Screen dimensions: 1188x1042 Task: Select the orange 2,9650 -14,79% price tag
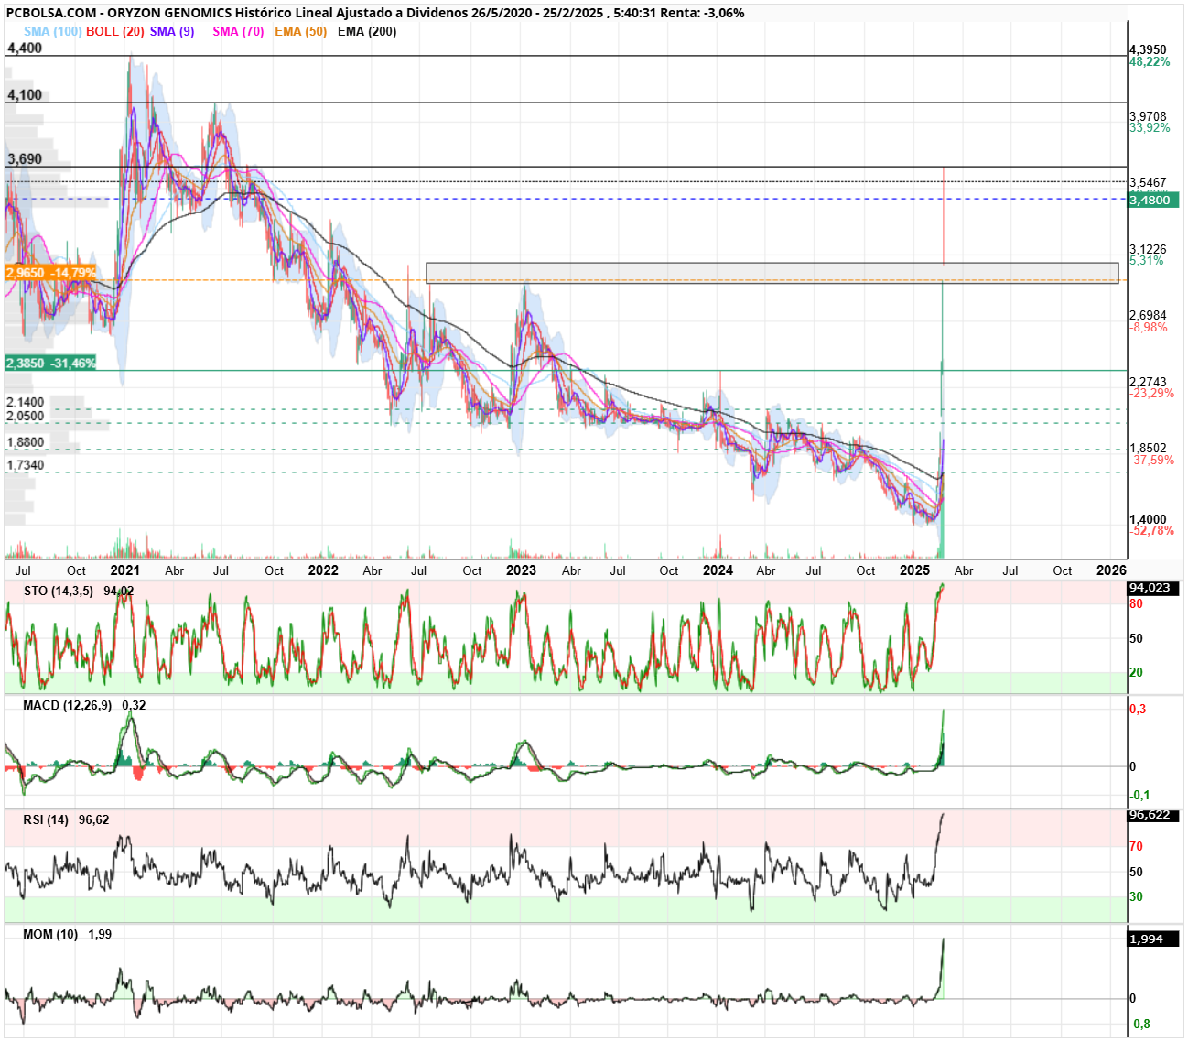[50, 273]
